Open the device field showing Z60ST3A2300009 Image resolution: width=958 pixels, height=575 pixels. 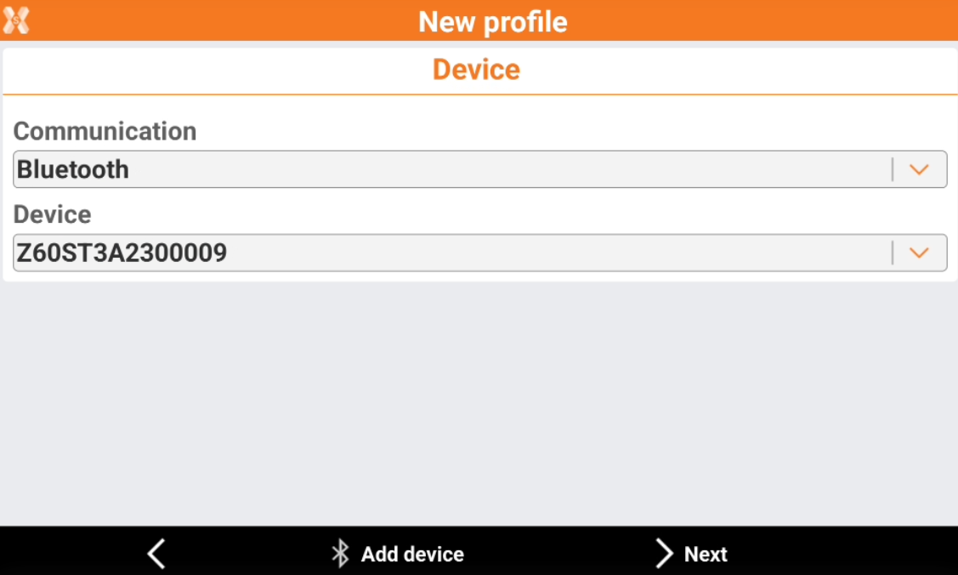(479, 253)
